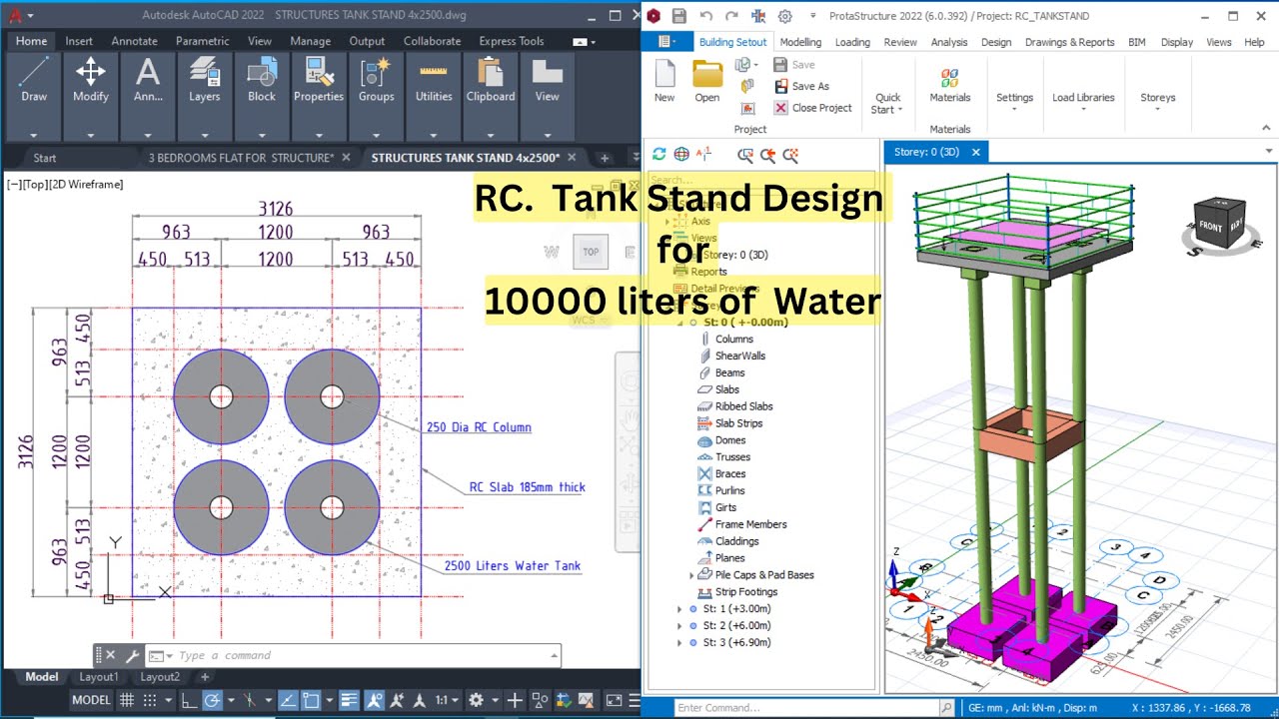Click ProtaStructure 'Enter Command...' field
Screen dimensions: 1279x719
(x=805, y=708)
